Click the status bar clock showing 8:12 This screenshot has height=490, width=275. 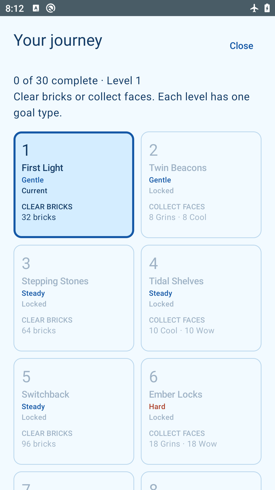15,8
